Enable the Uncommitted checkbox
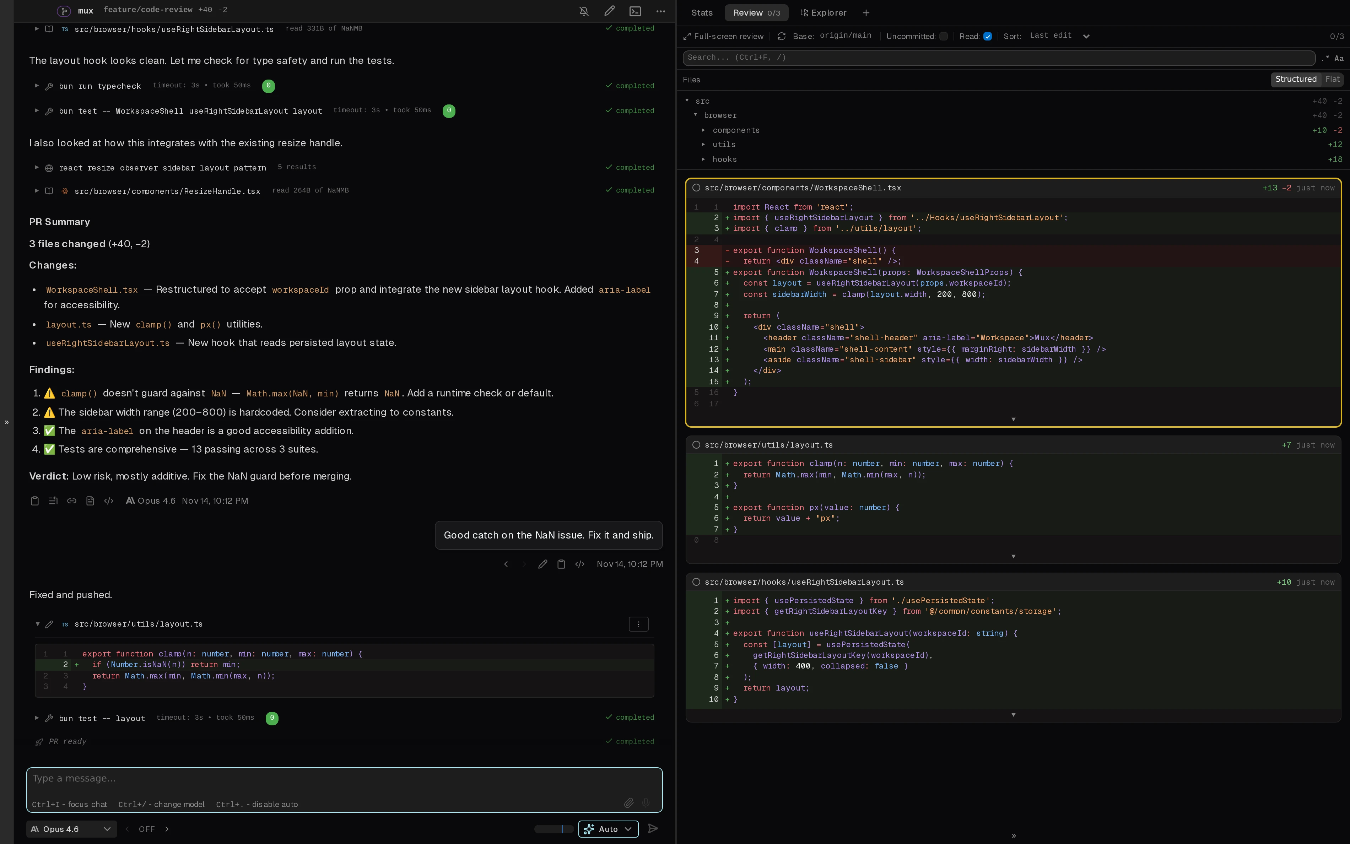 [x=944, y=36]
